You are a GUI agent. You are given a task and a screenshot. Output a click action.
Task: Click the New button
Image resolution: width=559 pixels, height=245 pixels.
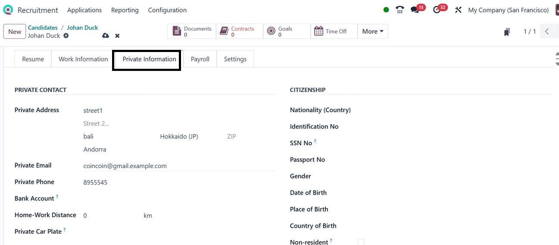[x=15, y=31]
